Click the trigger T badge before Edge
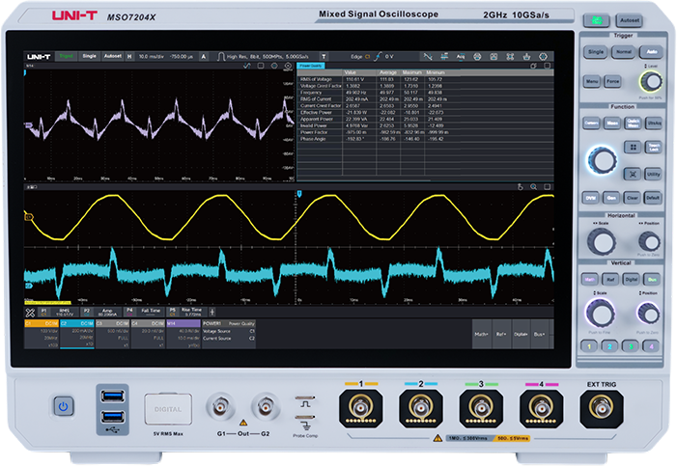The width and height of the screenshot is (677, 466). coord(324,57)
